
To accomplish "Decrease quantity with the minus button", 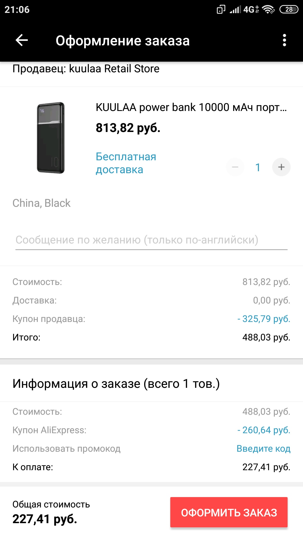I will (235, 167).
